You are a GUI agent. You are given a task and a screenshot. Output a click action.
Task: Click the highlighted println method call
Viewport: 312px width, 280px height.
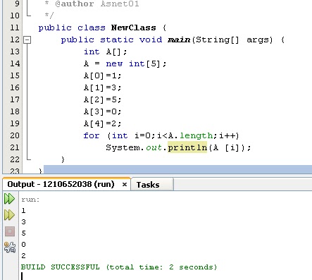click(x=187, y=147)
